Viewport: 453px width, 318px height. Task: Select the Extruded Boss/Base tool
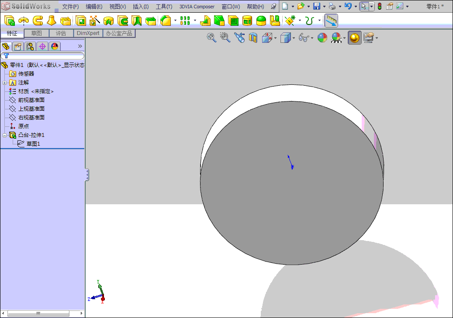[x=10, y=21]
